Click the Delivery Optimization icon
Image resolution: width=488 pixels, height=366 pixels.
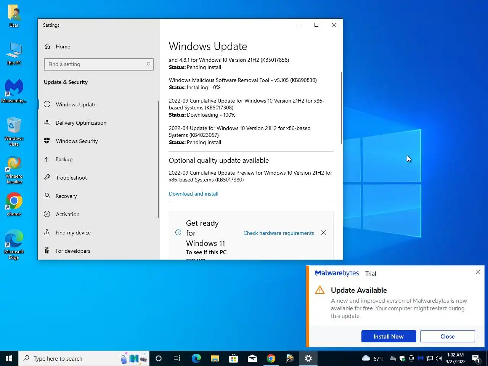click(x=47, y=122)
